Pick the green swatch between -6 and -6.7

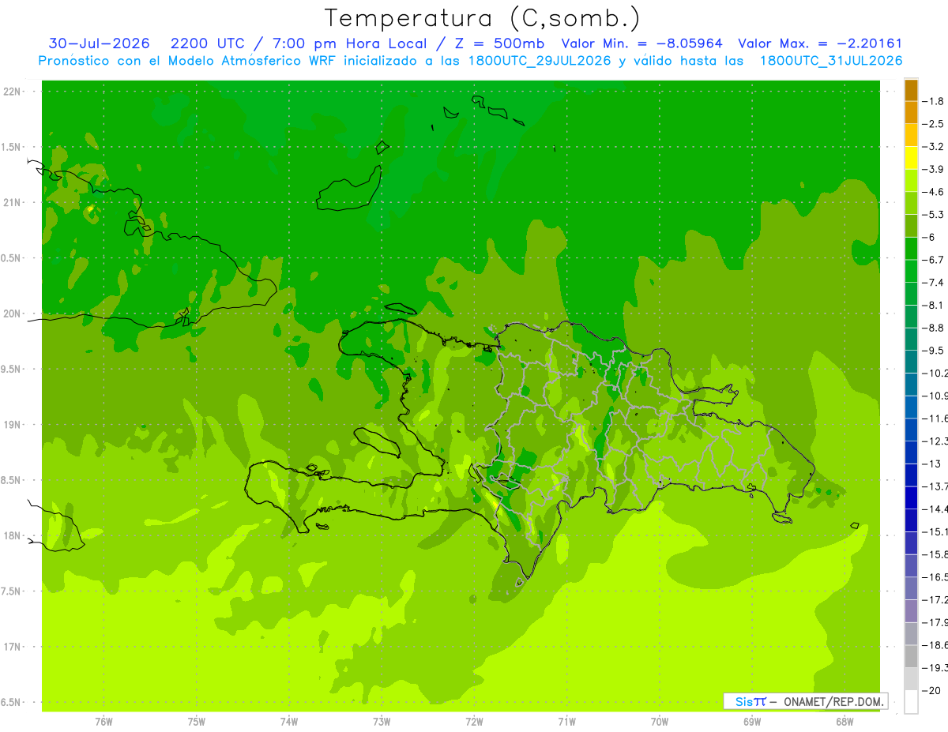[911, 248]
